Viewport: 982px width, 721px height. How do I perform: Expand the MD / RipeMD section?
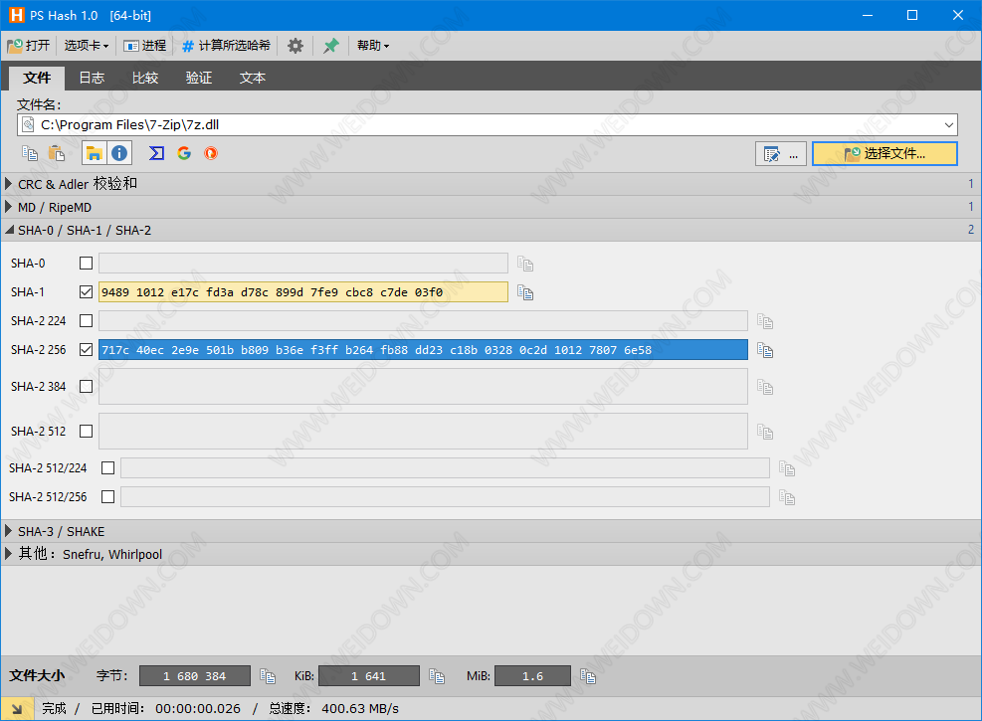pyautogui.click(x=491, y=207)
